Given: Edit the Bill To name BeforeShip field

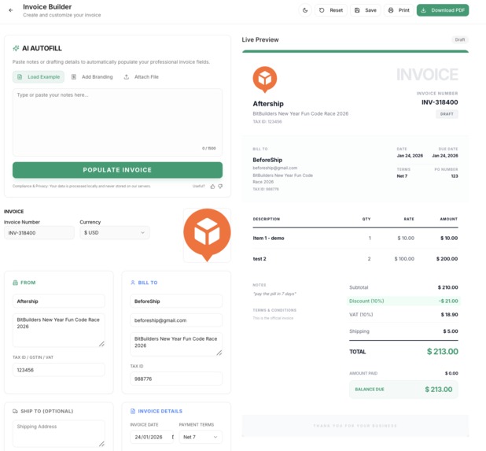Looking at the screenshot, I should click(176, 301).
